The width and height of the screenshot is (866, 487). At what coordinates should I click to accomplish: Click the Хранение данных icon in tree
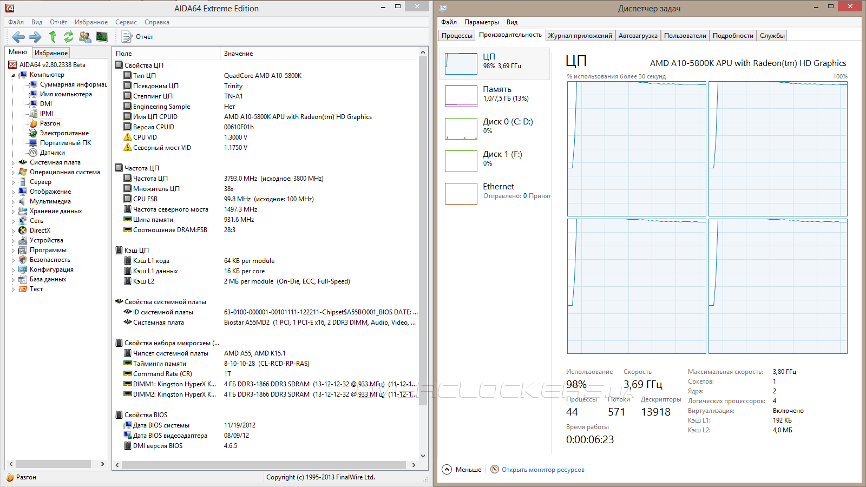(x=23, y=211)
